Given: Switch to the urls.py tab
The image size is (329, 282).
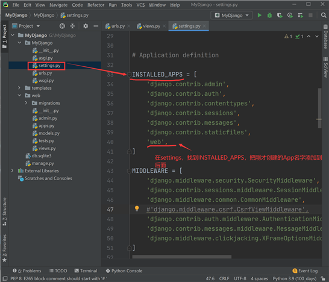Looking at the screenshot, I should point(116,26).
